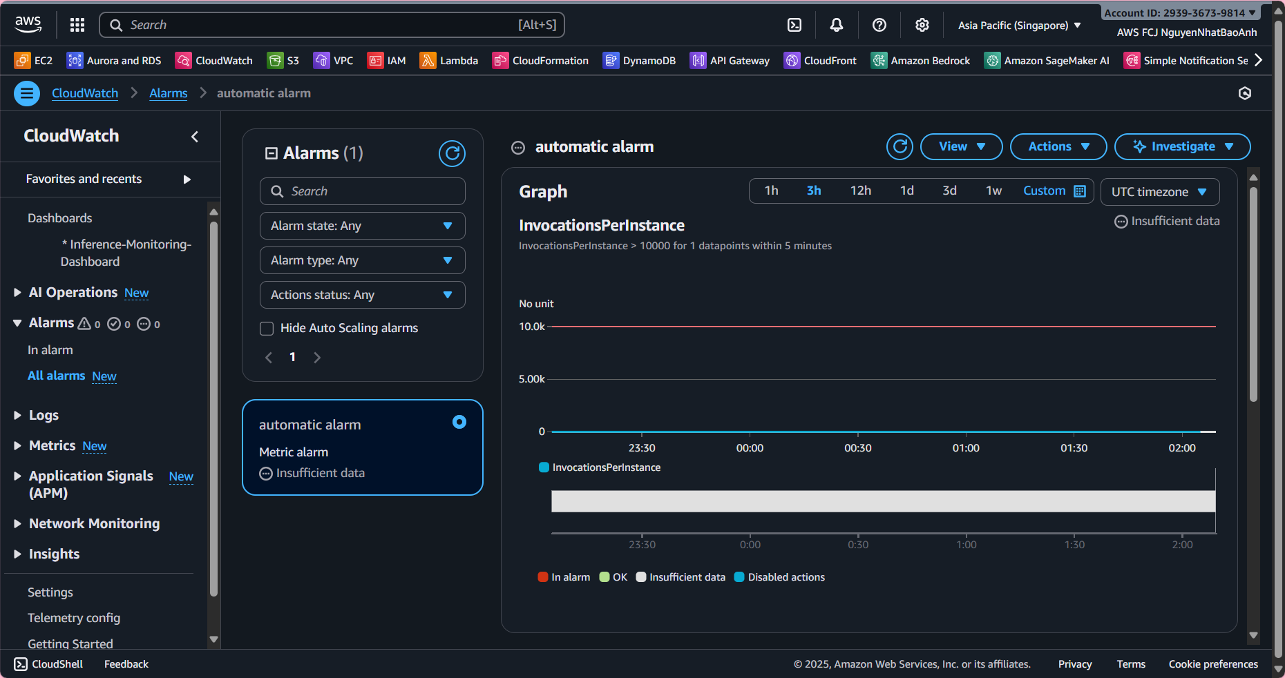Open the hexagon preferences icon near the breadcrumb
1285x678 pixels.
pos(1245,93)
